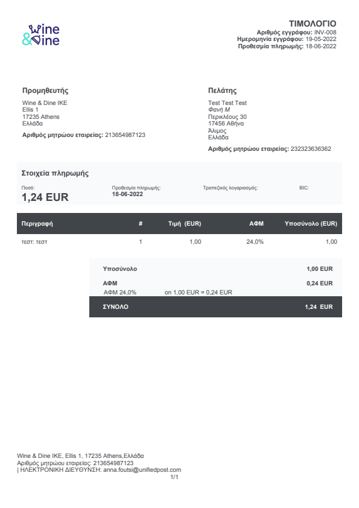Viewport: 359px width, 508px height.
Task: Click the Υποσύνολο (EUR) column header
Action: [x=311, y=224]
